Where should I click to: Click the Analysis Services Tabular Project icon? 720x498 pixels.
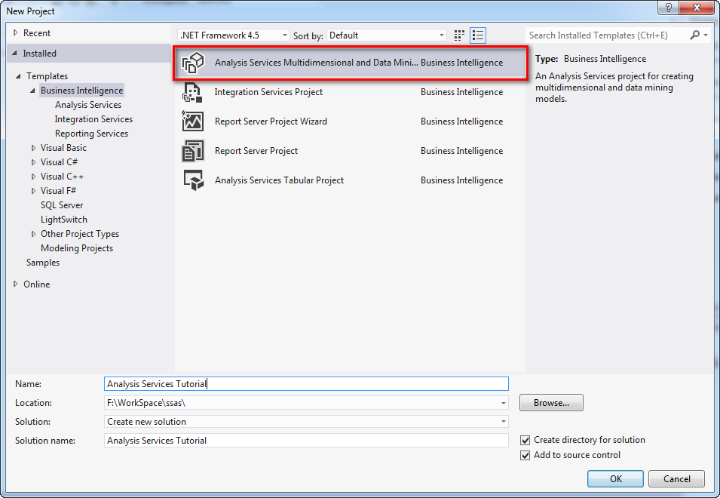[x=193, y=180]
